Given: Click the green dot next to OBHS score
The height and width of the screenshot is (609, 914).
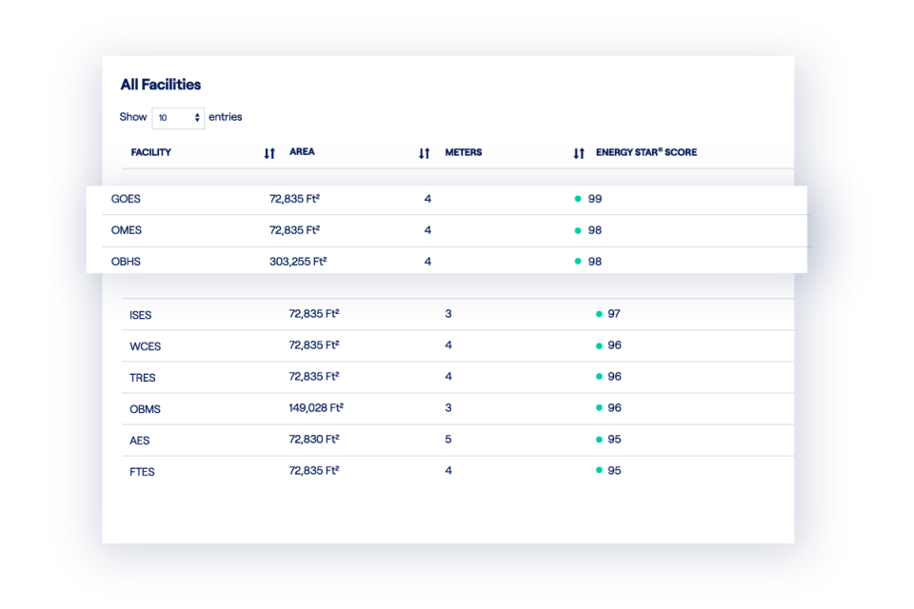Looking at the screenshot, I should 577,260.
